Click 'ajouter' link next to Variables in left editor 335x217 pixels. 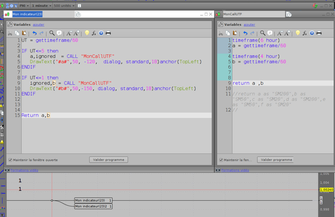38,25
